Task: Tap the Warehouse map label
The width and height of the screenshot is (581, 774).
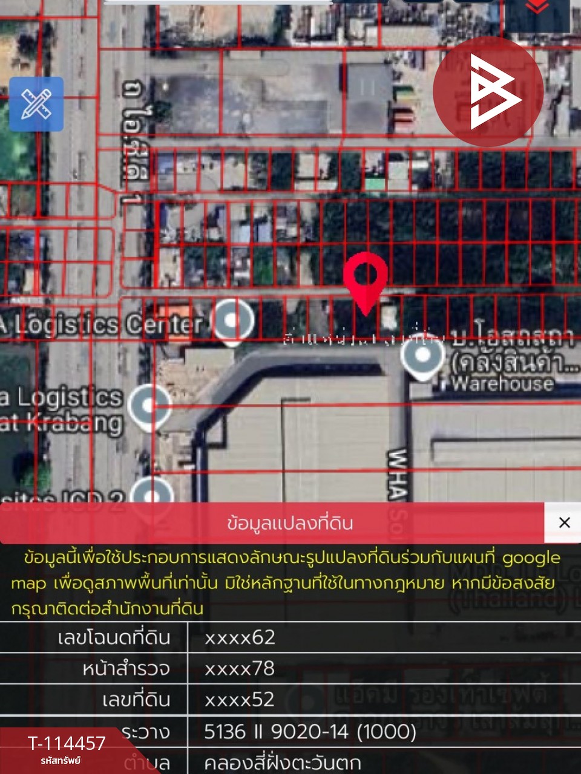Action: coord(502,383)
